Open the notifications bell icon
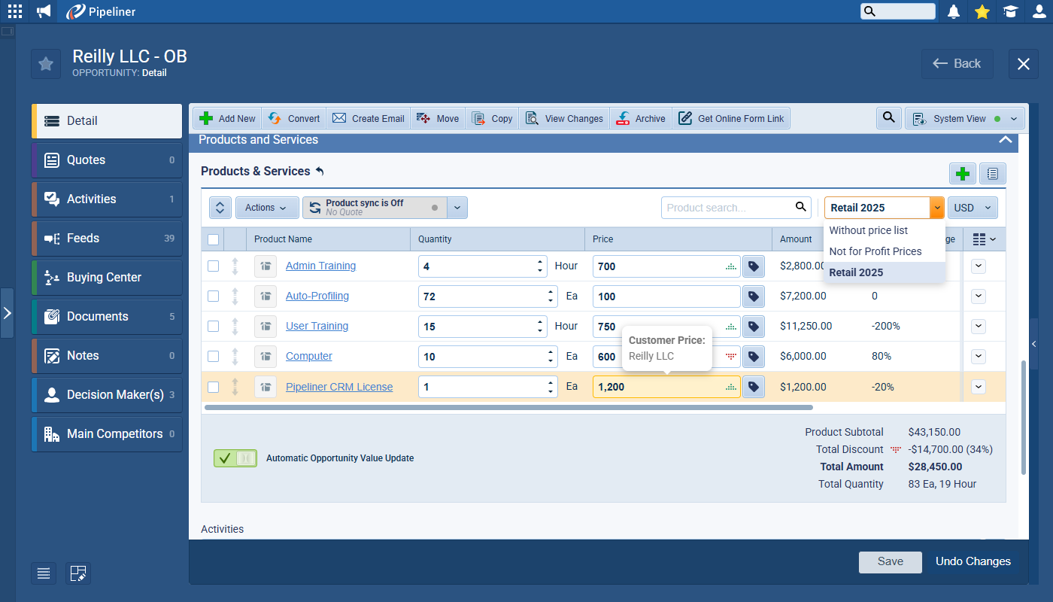Image resolution: width=1053 pixels, height=602 pixels. coord(954,11)
